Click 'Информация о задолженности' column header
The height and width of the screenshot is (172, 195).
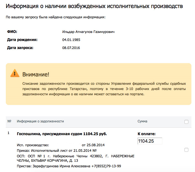click(x=40, y=121)
